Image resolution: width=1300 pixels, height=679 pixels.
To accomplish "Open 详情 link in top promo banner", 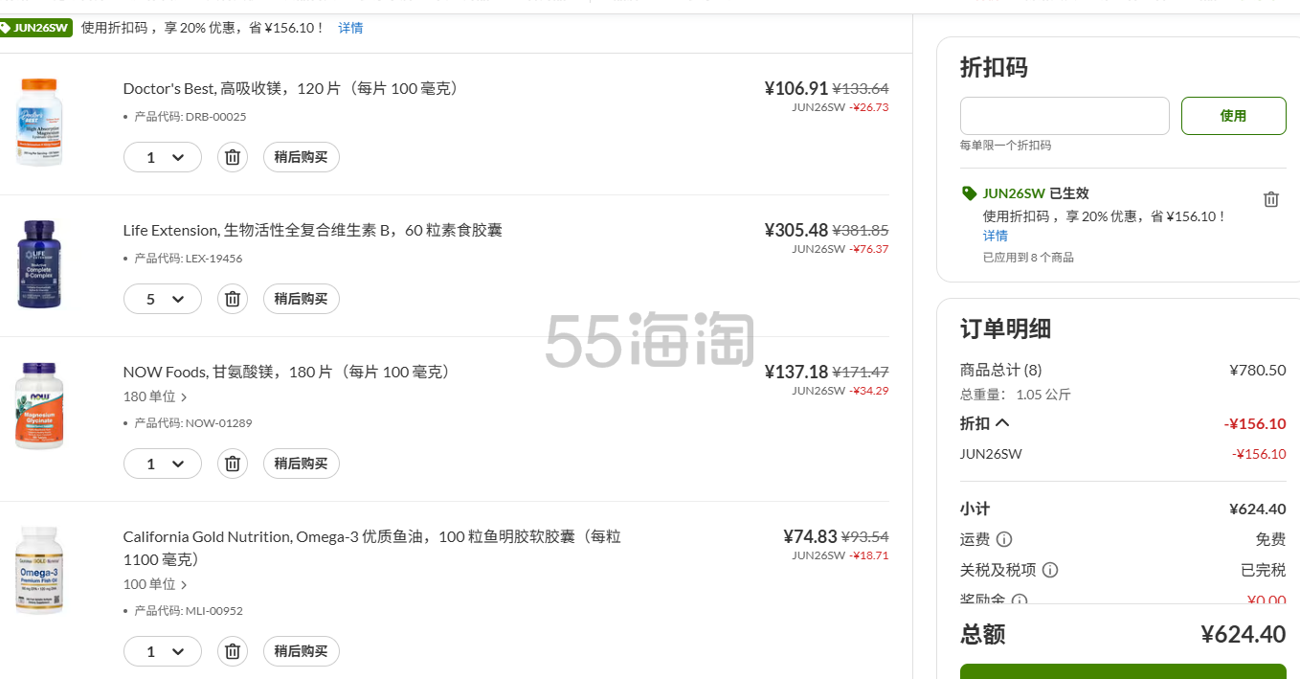I will pyautogui.click(x=350, y=28).
